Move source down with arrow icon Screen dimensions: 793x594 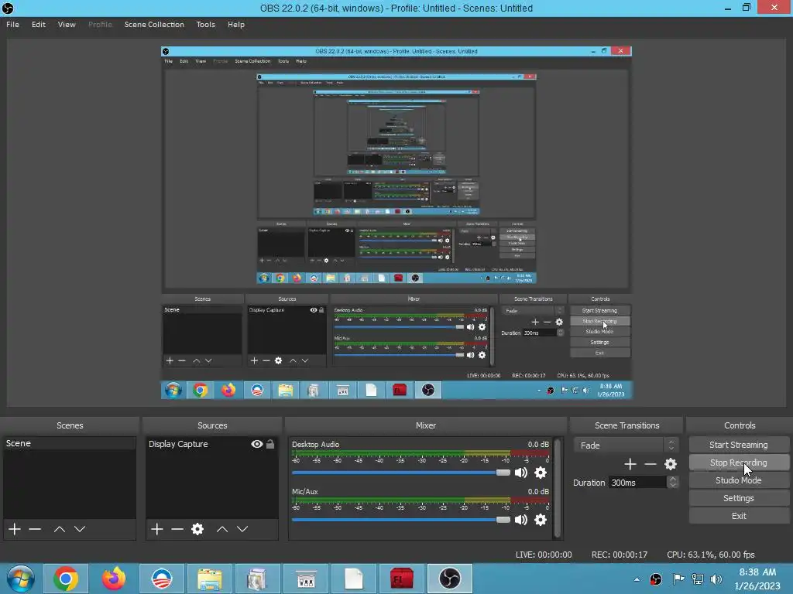click(x=242, y=529)
